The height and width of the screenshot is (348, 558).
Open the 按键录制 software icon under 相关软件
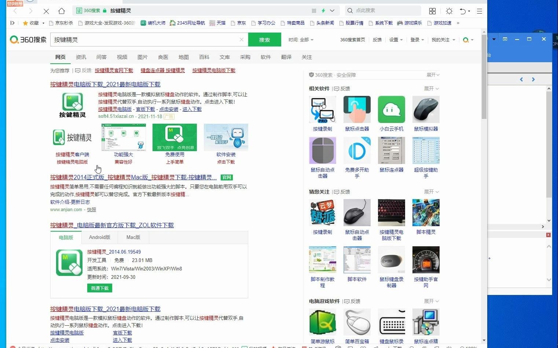(x=323, y=109)
